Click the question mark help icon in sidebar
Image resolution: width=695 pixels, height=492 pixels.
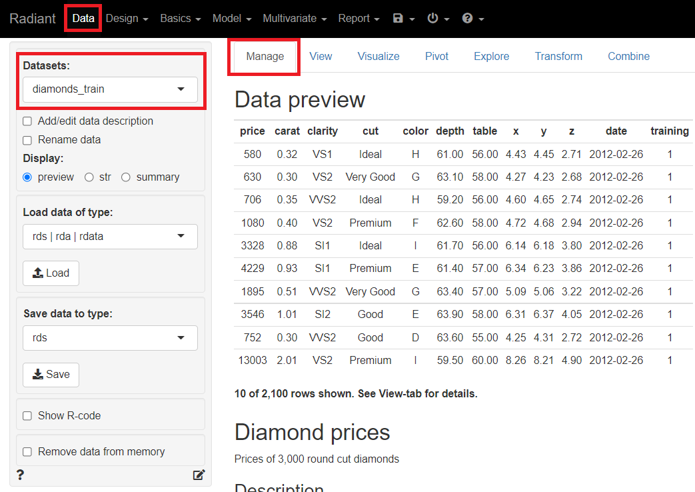coord(21,475)
